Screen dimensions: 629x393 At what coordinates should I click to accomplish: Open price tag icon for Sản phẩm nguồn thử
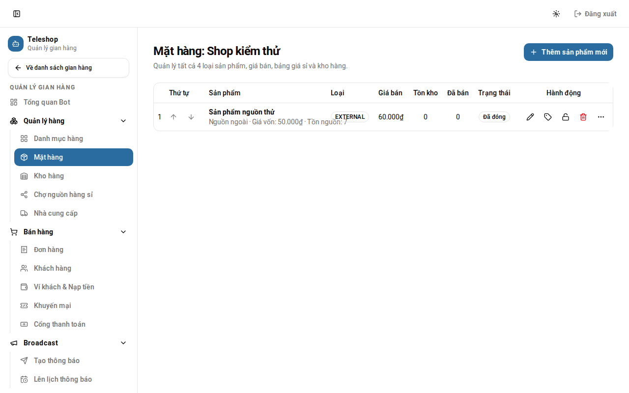click(x=548, y=117)
